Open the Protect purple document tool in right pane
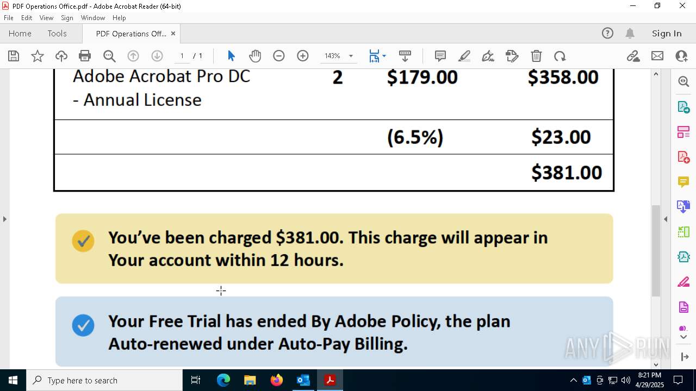This screenshot has width=696, height=391. 683,307
